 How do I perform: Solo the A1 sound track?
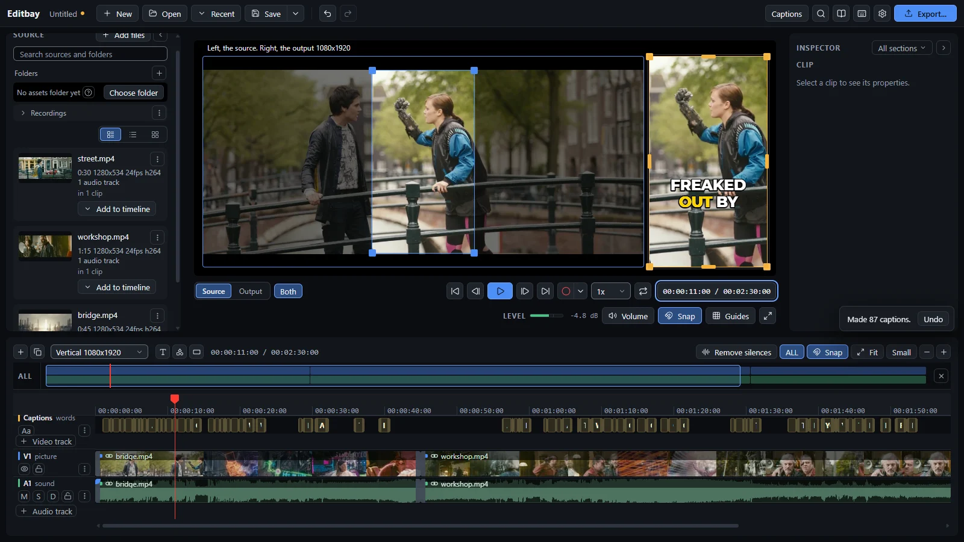click(39, 496)
